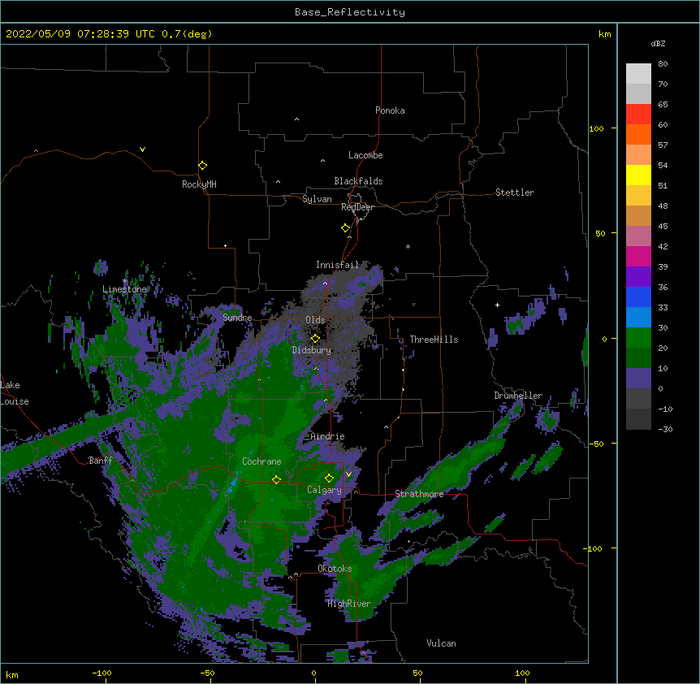Click the Limestone label
This screenshot has height=684, width=700.
coord(124,289)
